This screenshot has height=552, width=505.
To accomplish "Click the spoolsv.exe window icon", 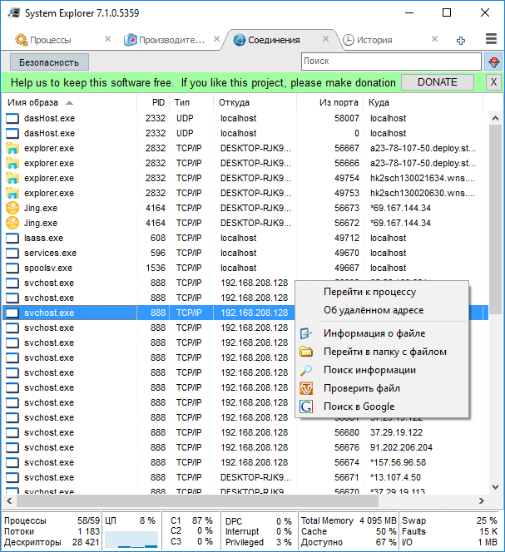I will tap(12, 268).
